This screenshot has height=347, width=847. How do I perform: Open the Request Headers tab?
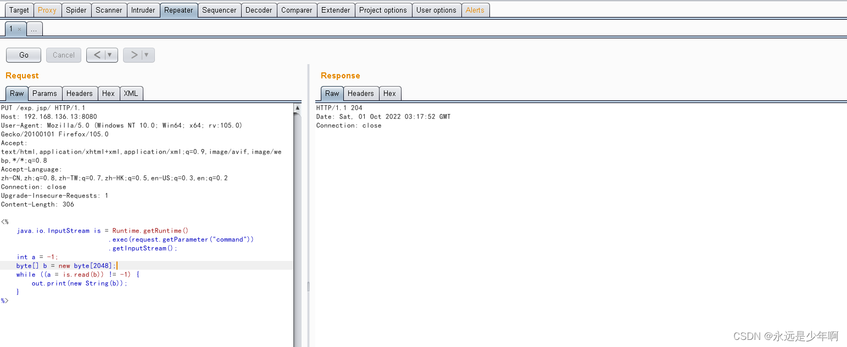[80, 93]
